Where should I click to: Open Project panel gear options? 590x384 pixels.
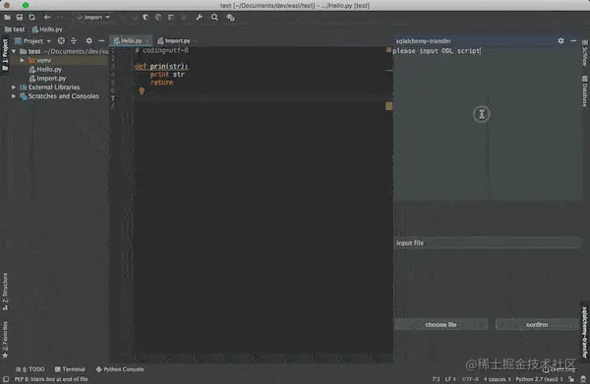point(89,40)
